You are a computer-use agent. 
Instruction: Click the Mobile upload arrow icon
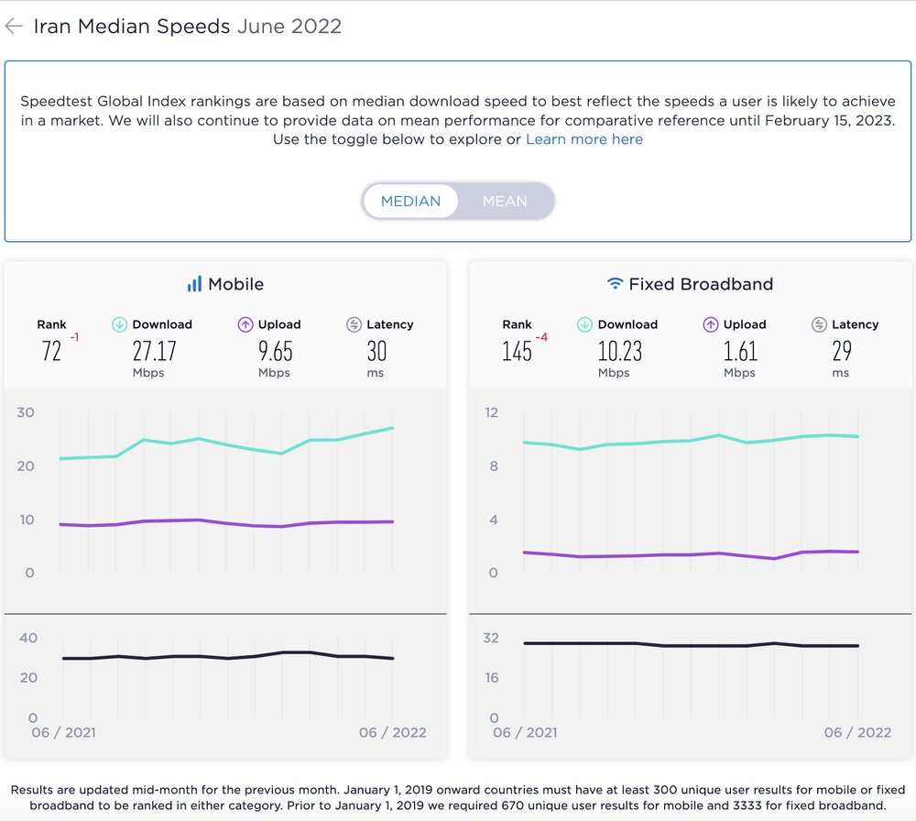[x=245, y=324]
